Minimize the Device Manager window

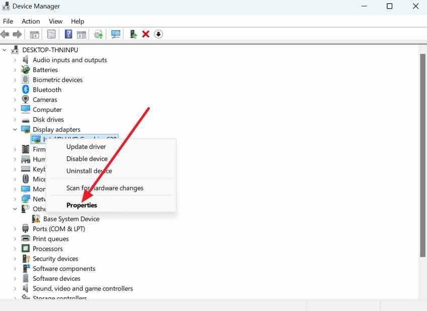pyautogui.click(x=364, y=6)
